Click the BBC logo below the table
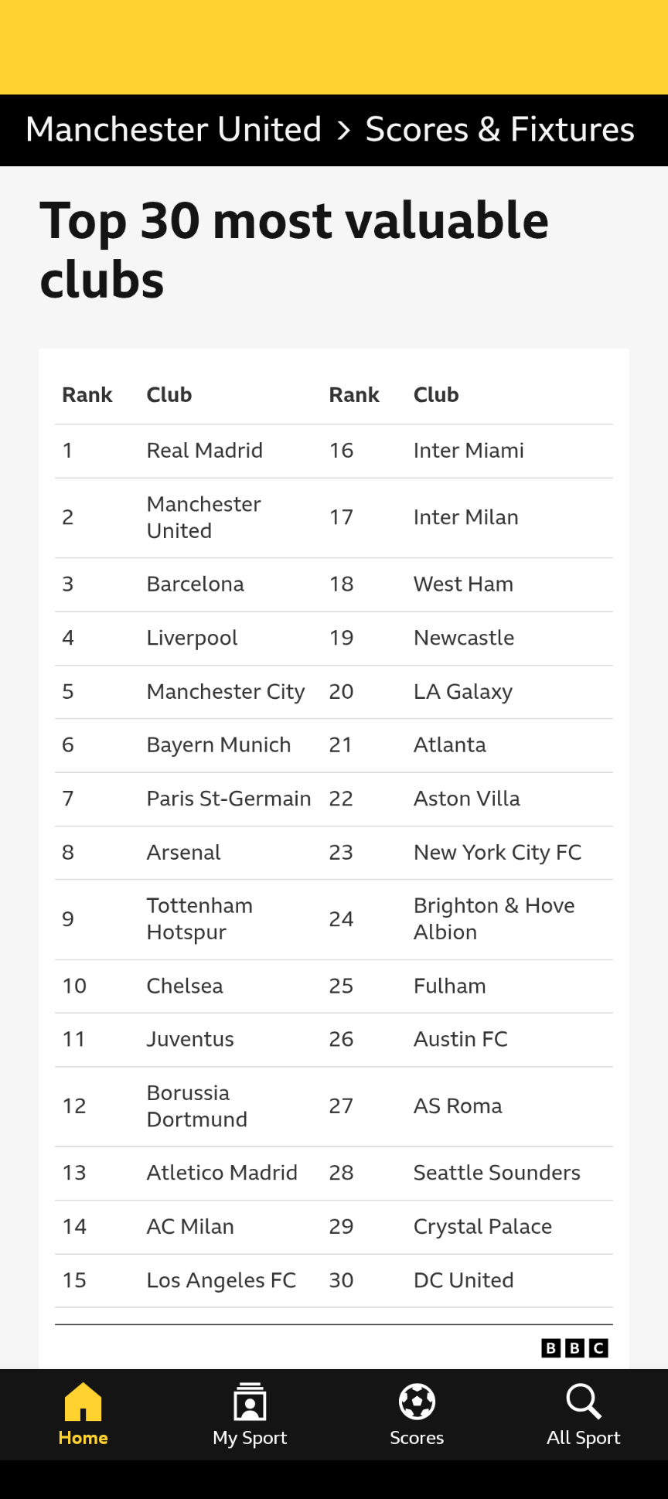Image resolution: width=668 pixels, height=1499 pixels. click(574, 1348)
